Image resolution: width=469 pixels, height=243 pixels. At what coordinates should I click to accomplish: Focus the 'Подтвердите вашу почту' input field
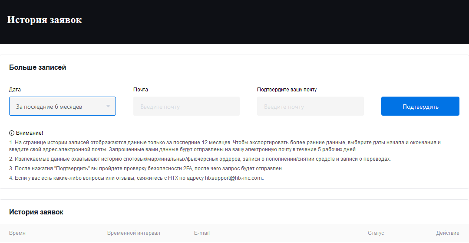click(x=310, y=107)
